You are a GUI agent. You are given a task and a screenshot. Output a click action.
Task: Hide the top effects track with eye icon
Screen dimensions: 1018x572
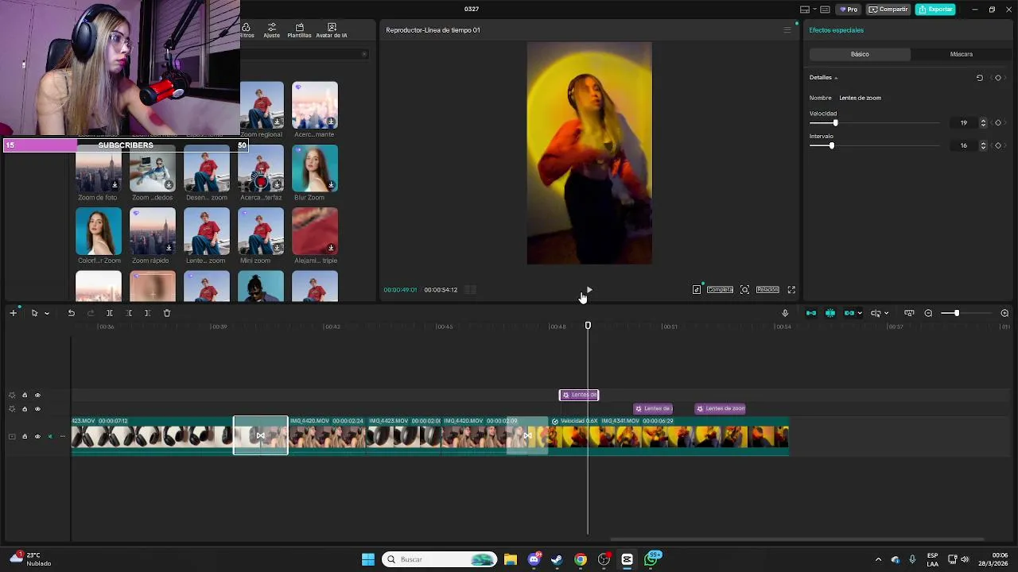(x=37, y=395)
